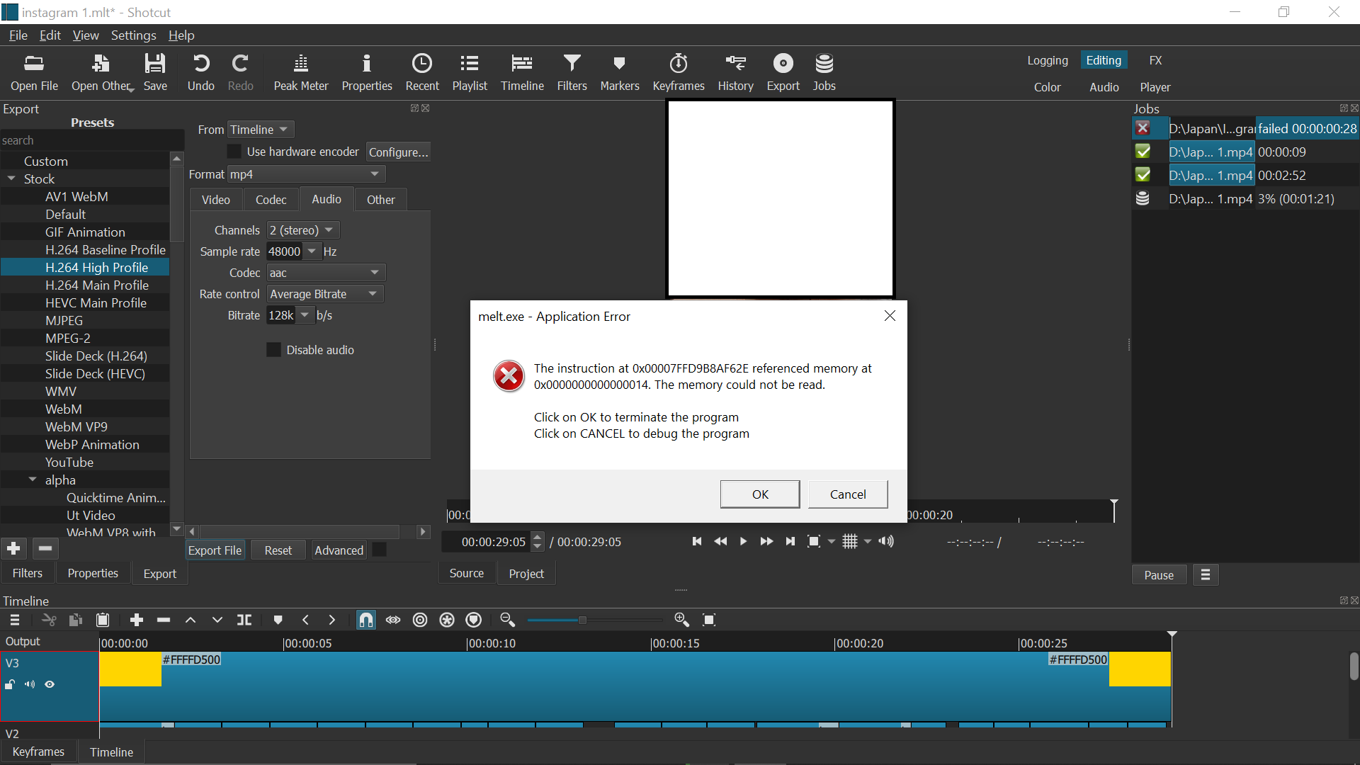The height and width of the screenshot is (765, 1360).
Task: Click OK in melt.exe error dialog
Action: point(760,494)
